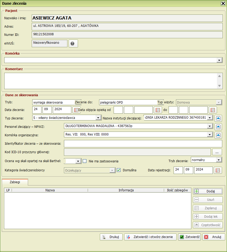Image resolution: width=227 pixels, height=252 pixels.
Task: Open Barthel scale rating dropdown
Action: click(x=78, y=161)
